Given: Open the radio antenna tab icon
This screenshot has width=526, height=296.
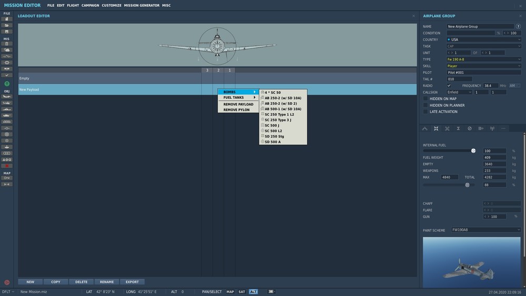Looking at the screenshot, I should click(x=492, y=129).
